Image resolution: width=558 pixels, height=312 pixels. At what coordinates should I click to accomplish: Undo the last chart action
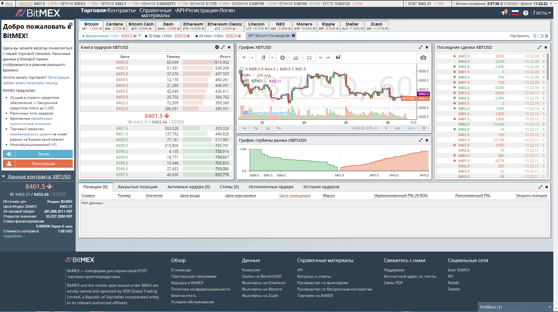pyautogui.click(x=320, y=58)
